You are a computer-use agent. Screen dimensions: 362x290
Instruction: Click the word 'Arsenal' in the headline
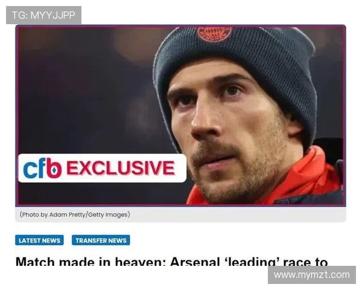(x=198, y=262)
